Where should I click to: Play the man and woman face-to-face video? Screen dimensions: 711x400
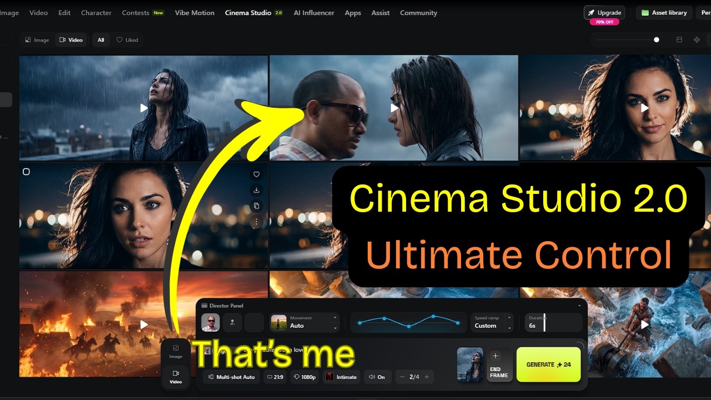click(x=394, y=108)
